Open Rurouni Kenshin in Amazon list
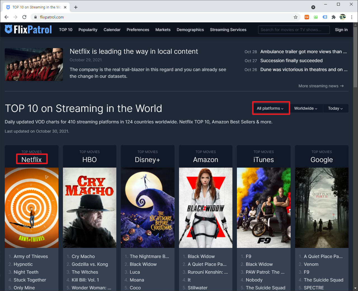 208,272
